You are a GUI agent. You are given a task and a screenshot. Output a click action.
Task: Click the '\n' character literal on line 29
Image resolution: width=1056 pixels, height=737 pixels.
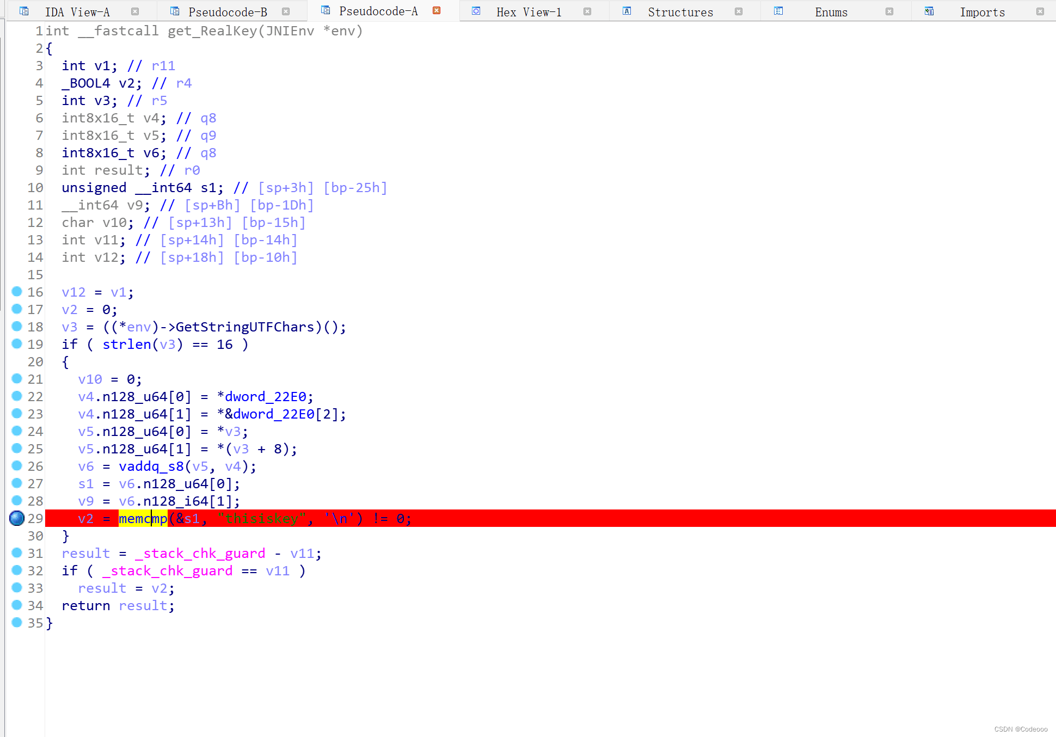coord(339,519)
